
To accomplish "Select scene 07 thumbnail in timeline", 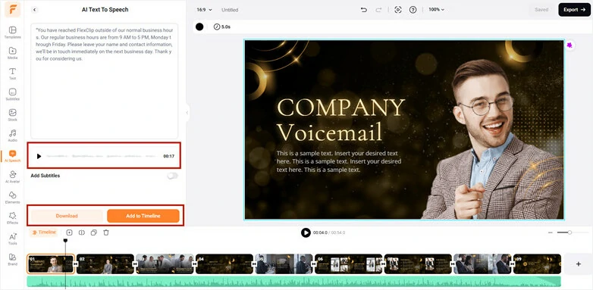I will 418,263.
